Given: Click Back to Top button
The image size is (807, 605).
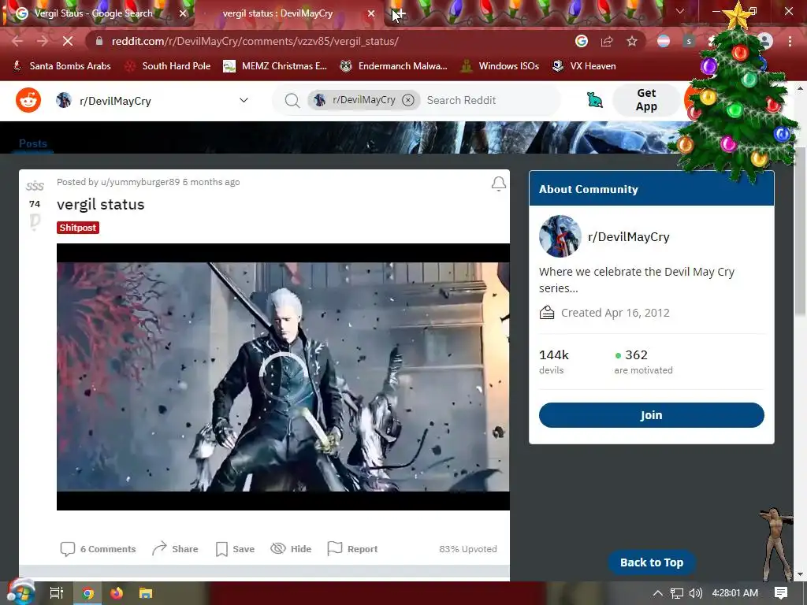Looking at the screenshot, I should 652,562.
